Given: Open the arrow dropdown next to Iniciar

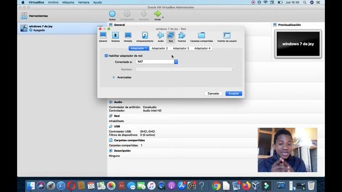Looking at the screenshot, I should click(162, 18).
